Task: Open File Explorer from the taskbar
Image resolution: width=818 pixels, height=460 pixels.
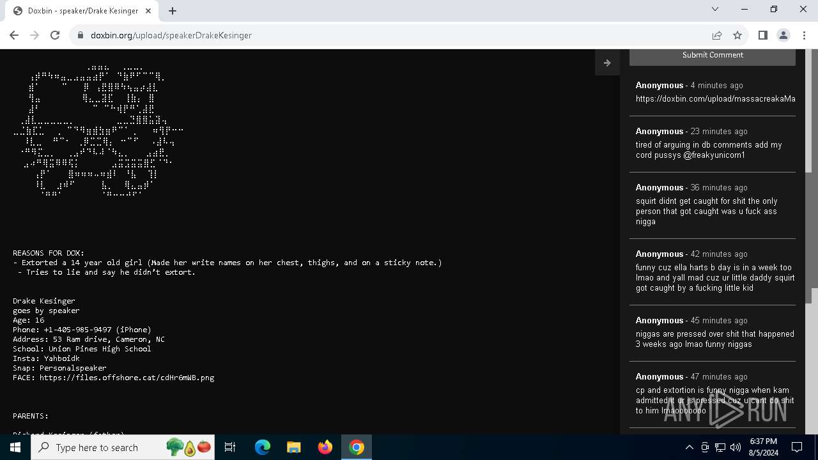Action: click(294, 447)
